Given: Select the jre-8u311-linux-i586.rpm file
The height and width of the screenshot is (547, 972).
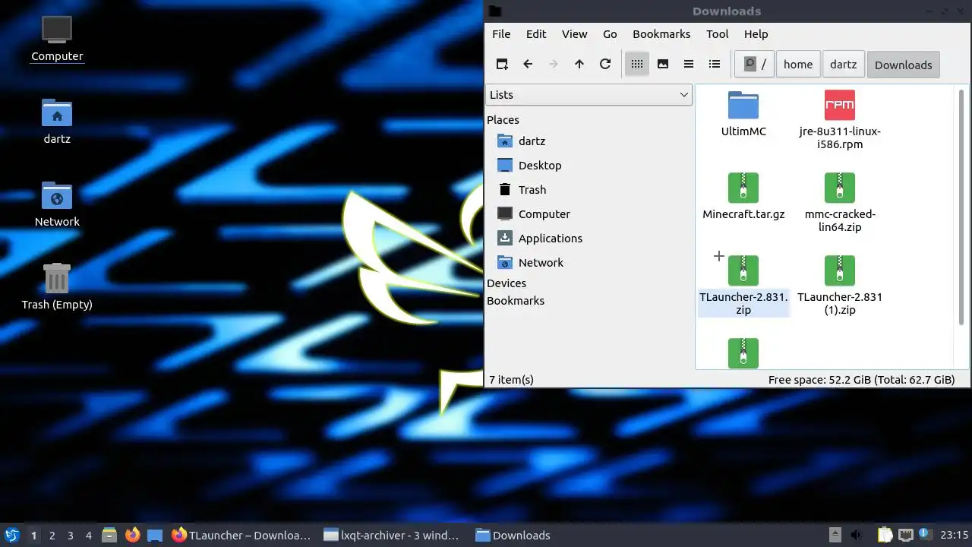Looking at the screenshot, I should tap(840, 120).
